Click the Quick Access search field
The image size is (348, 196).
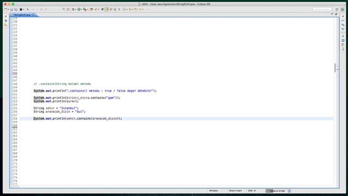pyautogui.click(x=322, y=9)
